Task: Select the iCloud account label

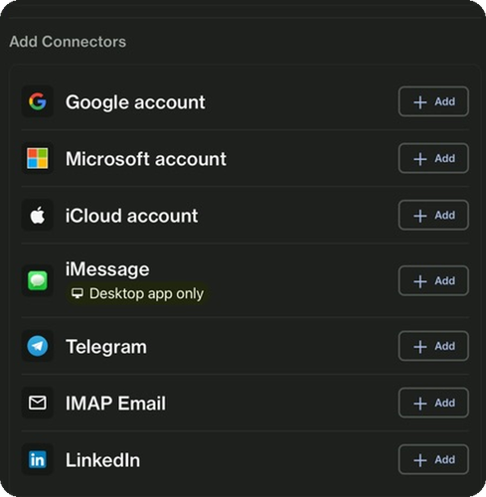Action: click(131, 216)
